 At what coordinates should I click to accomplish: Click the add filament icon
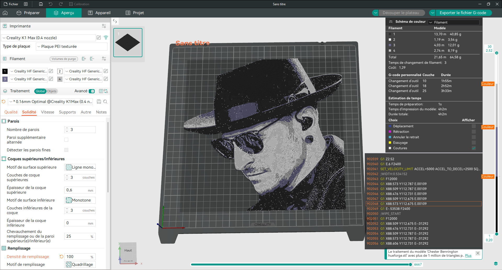[84, 59]
